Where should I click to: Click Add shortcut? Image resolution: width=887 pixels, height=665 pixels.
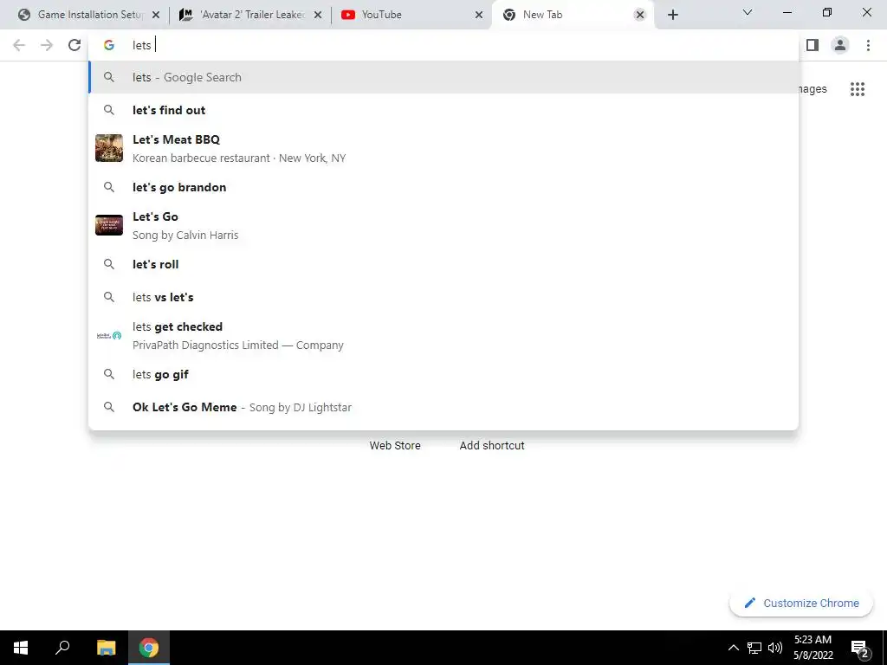point(492,446)
